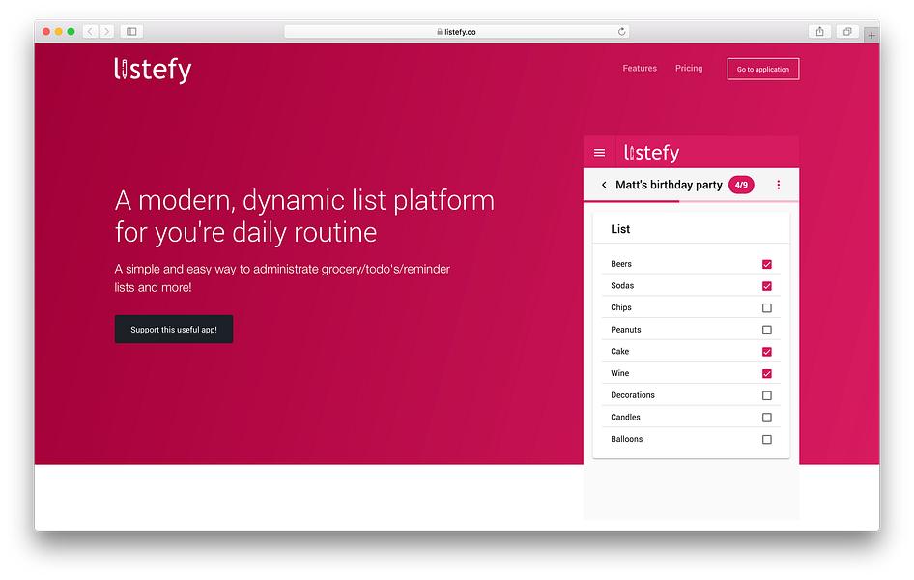Click the Safari back arrow
The width and height of the screenshot is (914, 580).
point(91,32)
